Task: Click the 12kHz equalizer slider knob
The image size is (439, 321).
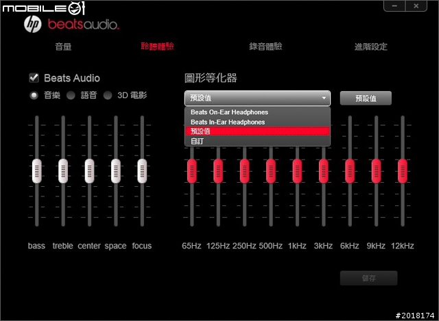Action: [x=403, y=171]
